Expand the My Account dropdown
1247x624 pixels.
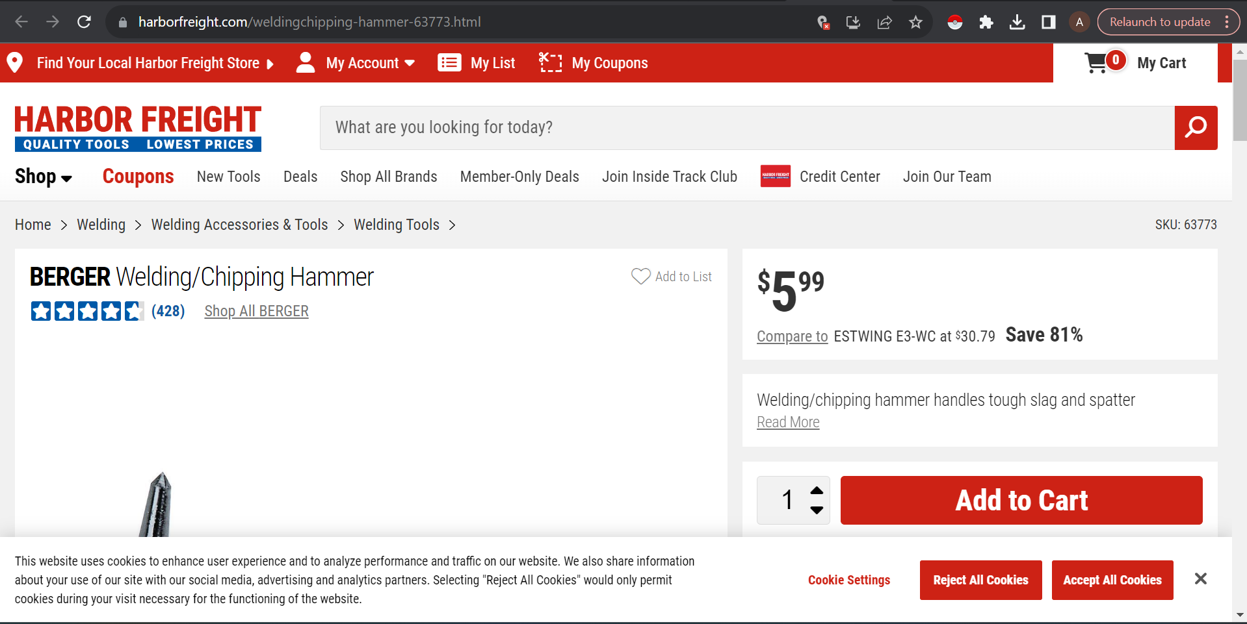371,63
